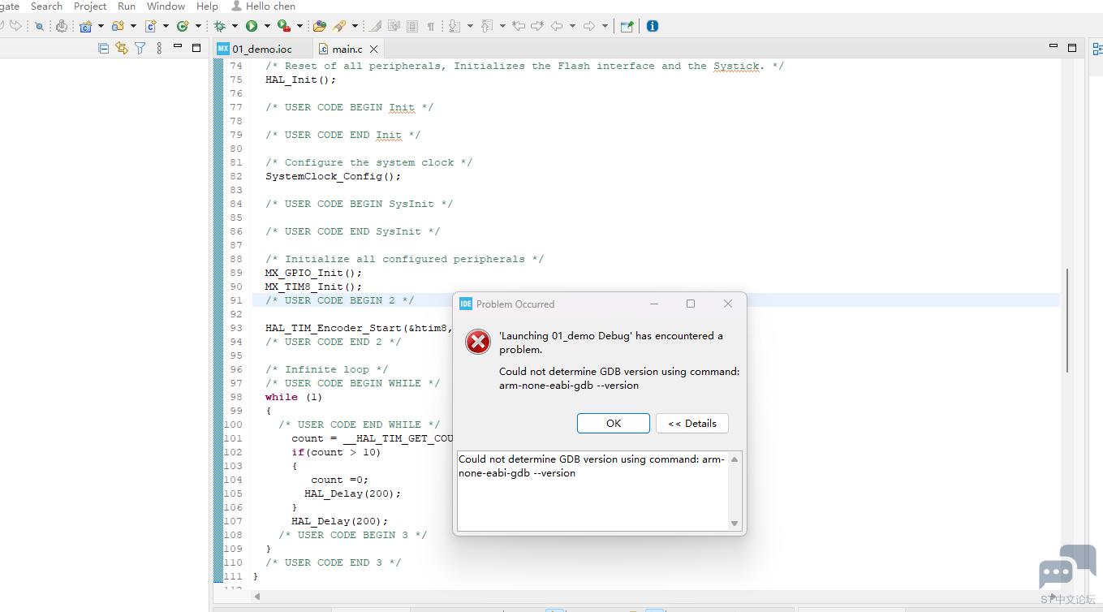Click the Forward navigation arrow
Image resolution: width=1103 pixels, height=612 pixels.
tap(589, 26)
